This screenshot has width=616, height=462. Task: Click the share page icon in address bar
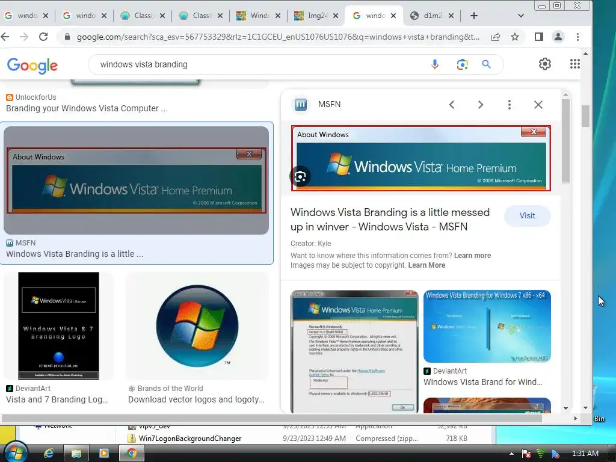[x=496, y=37]
